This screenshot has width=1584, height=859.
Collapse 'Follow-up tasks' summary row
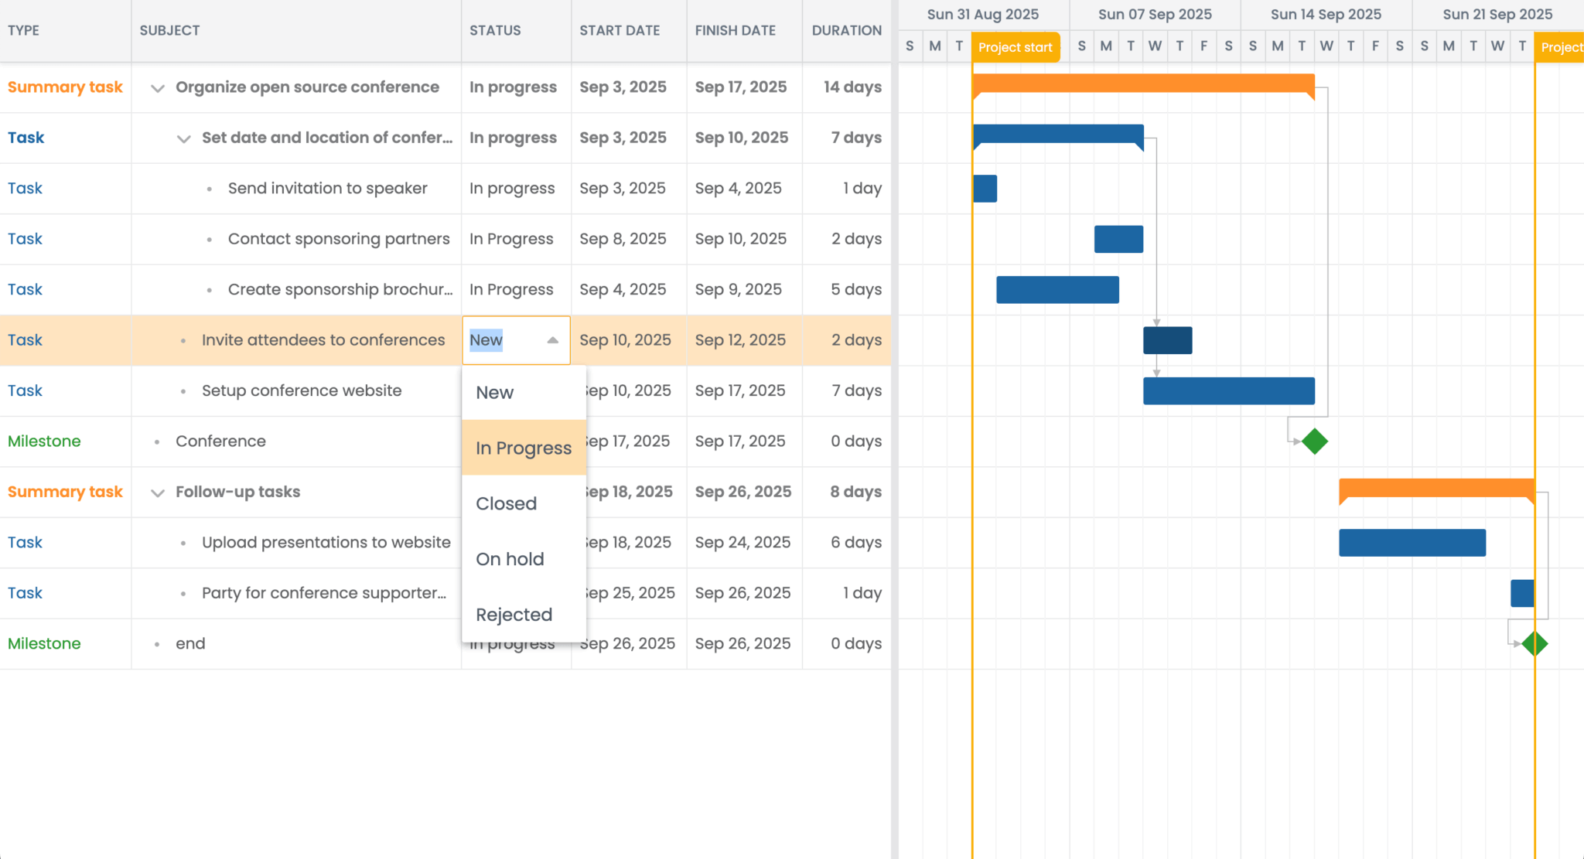(158, 493)
